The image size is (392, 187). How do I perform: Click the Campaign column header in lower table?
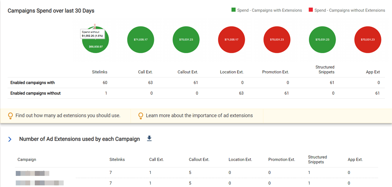point(27,159)
